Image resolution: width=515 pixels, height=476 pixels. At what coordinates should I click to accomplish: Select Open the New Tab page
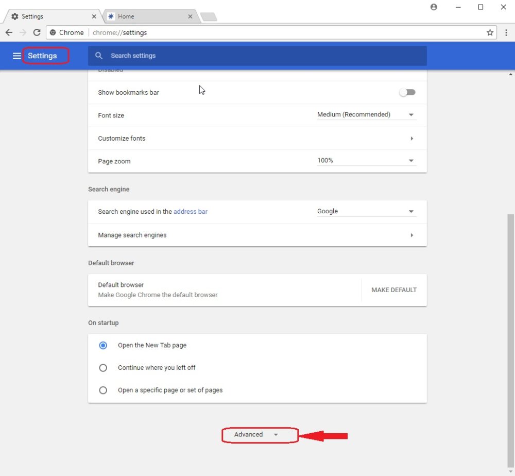click(103, 345)
